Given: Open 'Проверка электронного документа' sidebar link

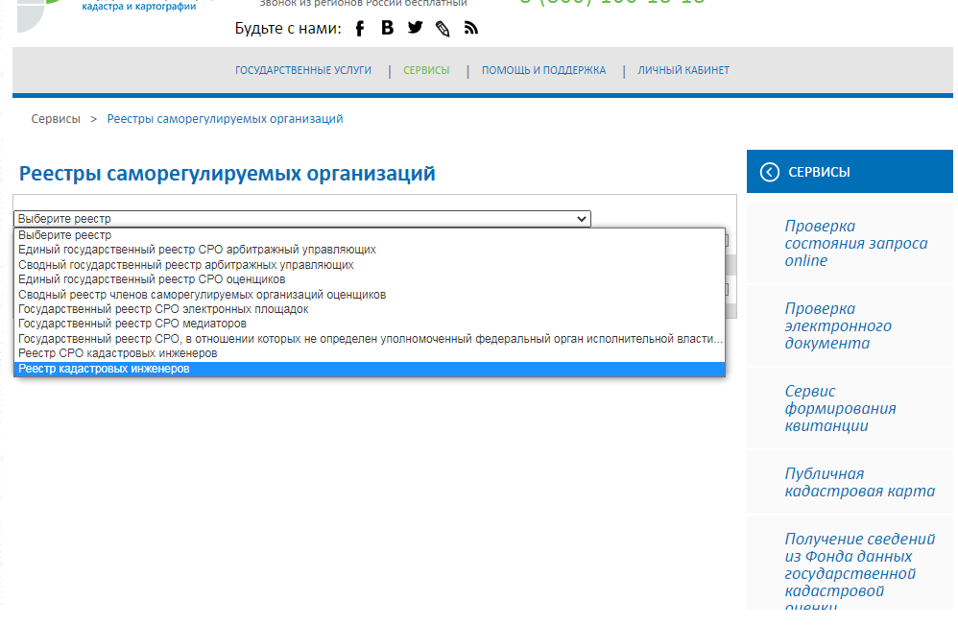Looking at the screenshot, I should [x=837, y=325].
